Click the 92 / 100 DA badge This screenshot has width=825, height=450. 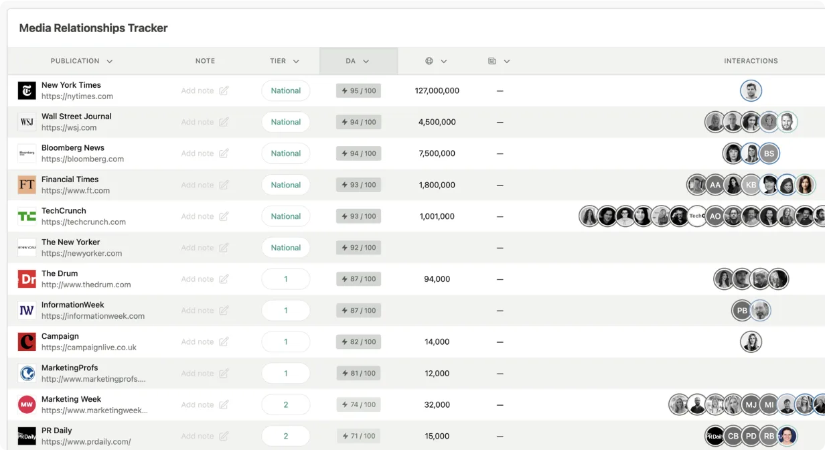pos(358,248)
